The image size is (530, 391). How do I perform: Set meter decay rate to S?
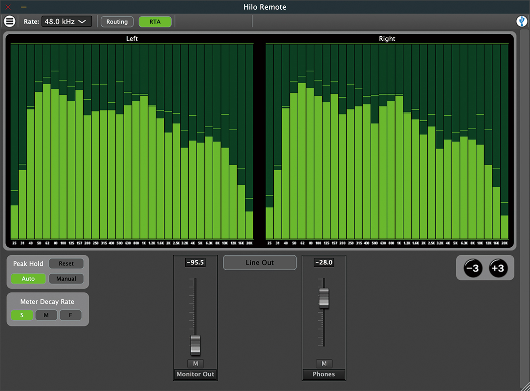tap(22, 315)
